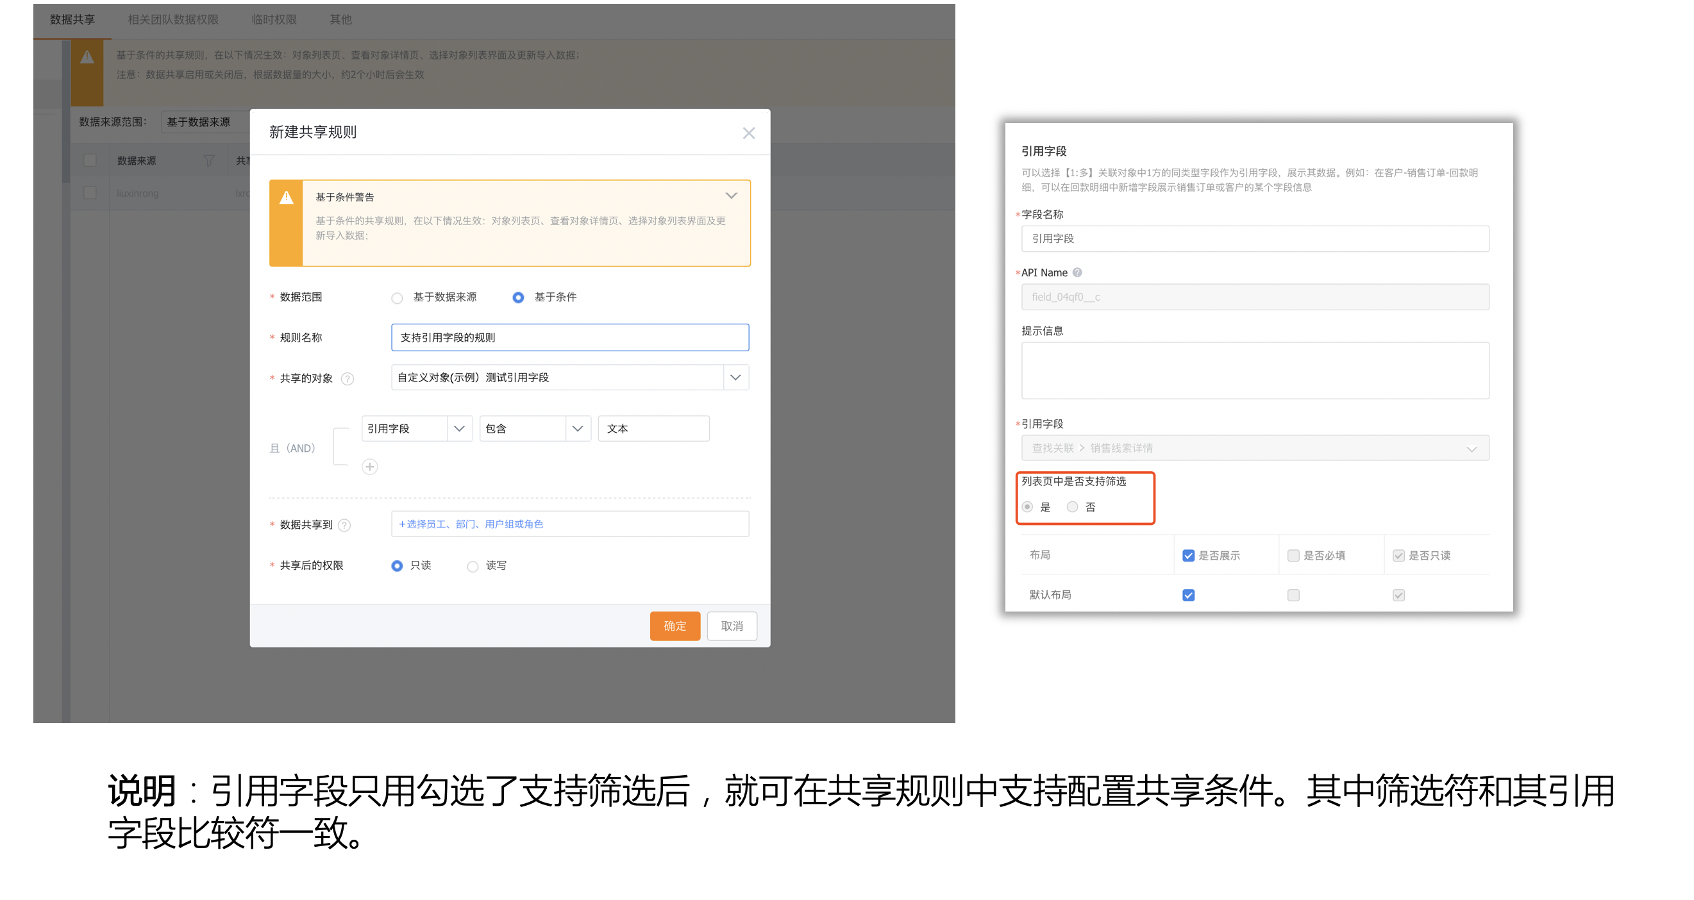Toggle 默认布局 row display checkbox
The image size is (1694, 900).
click(x=1188, y=596)
